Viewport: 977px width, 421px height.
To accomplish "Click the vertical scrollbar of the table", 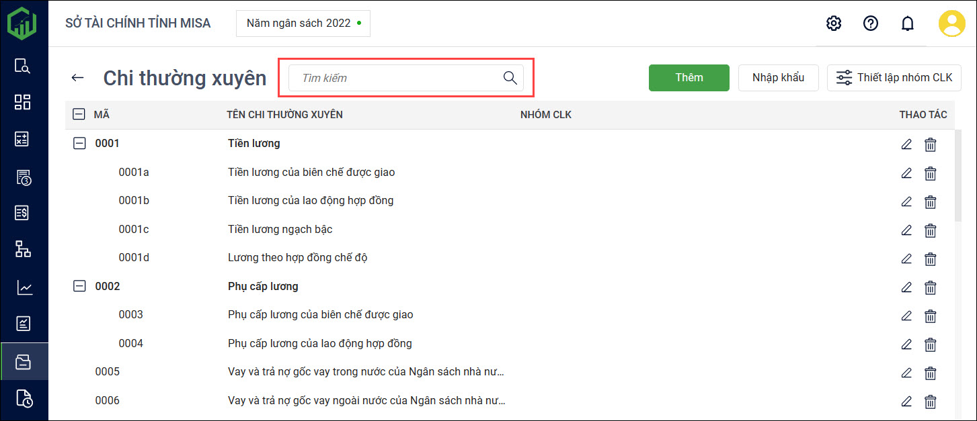I will pos(958,175).
